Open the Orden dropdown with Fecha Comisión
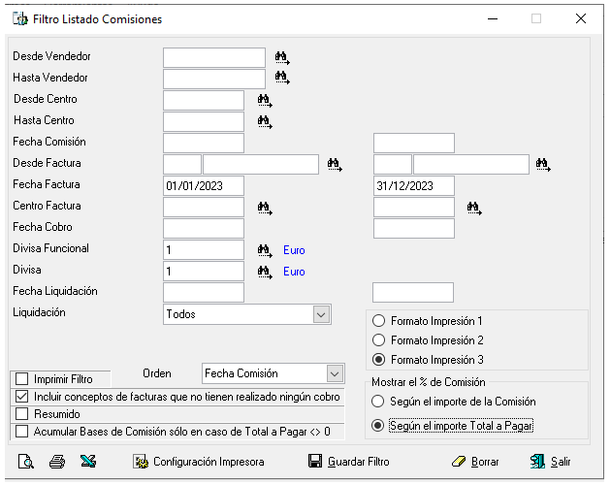This screenshot has height=484, width=611. [335, 373]
